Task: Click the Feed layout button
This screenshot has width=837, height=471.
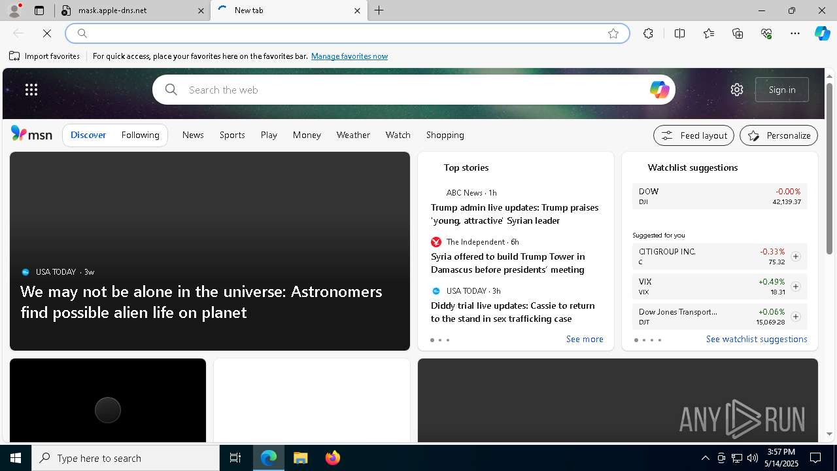Action: pos(694,135)
